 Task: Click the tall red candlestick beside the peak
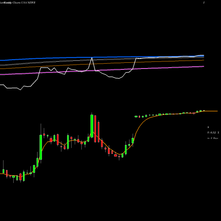(x=95, y=129)
